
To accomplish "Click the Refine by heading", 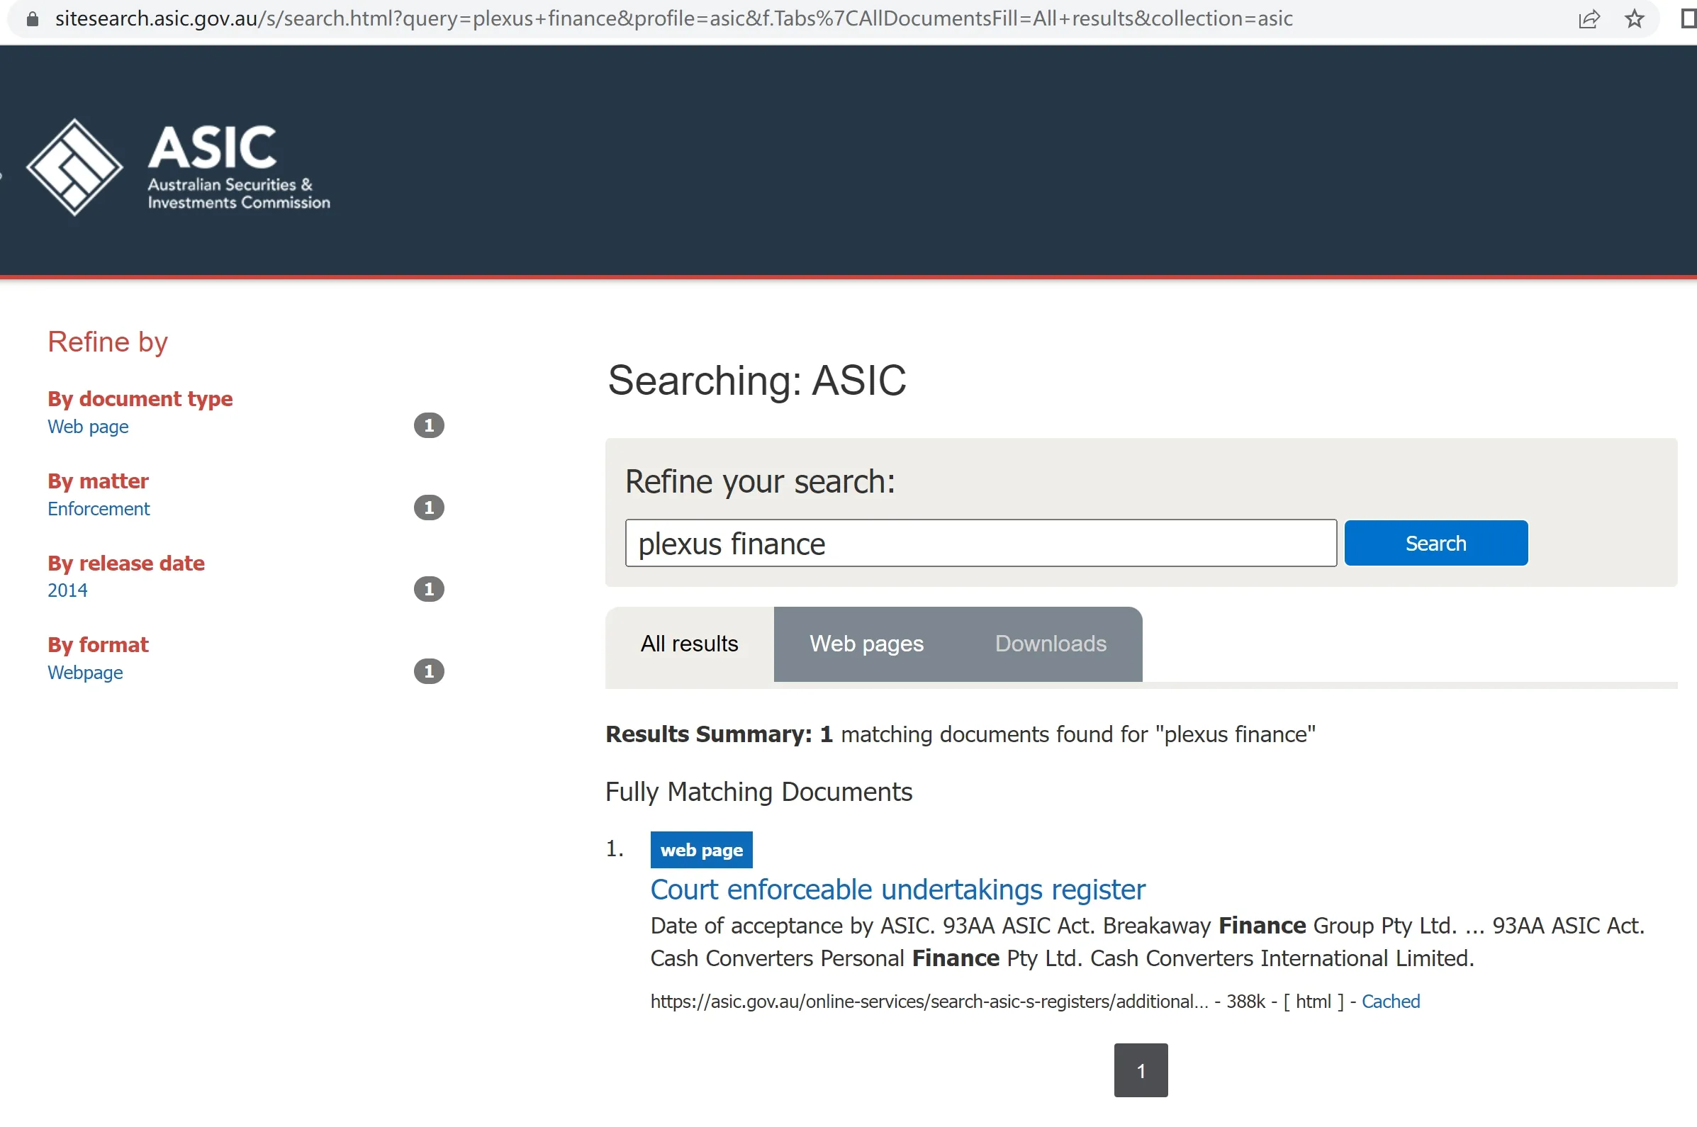I will click(107, 342).
